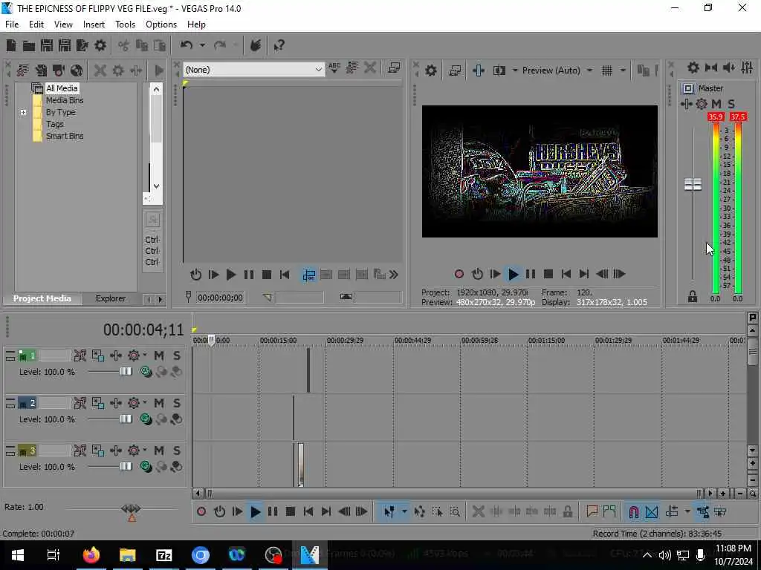Open Preview (Auto) quality dropdown
Viewport: 761px width, 570px height.
point(557,71)
